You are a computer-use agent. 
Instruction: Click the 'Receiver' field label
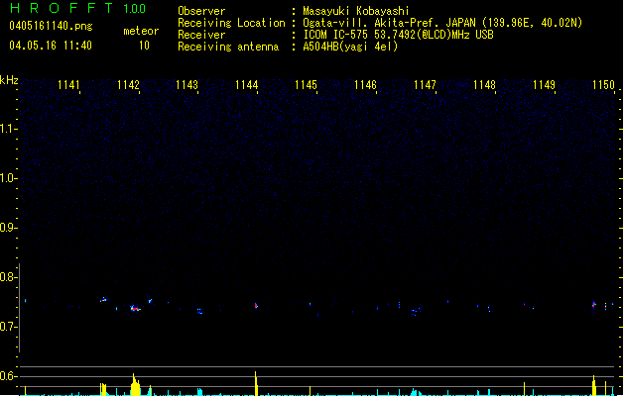(201, 35)
